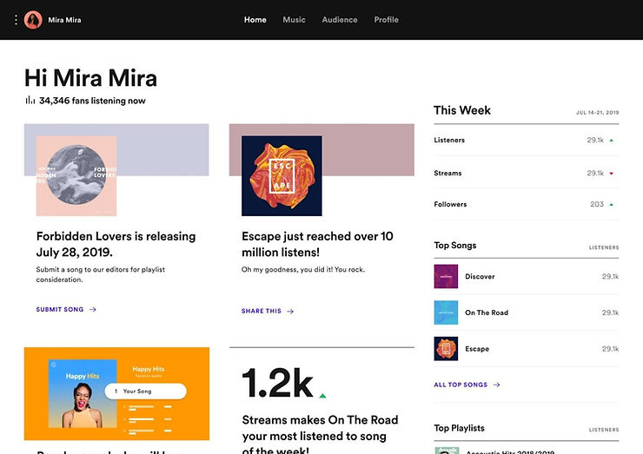
Task: Open the Escape album artwork
Action: click(x=282, y=175)
